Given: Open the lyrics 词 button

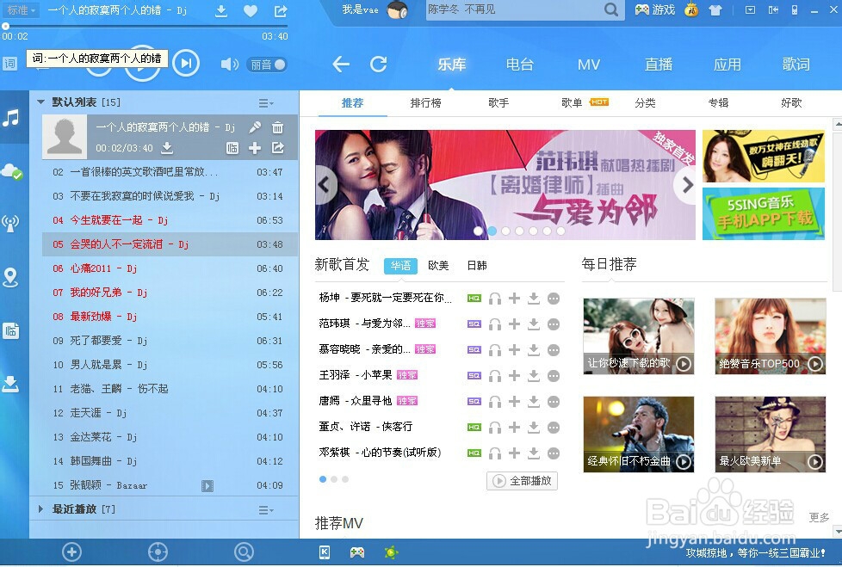Looking at the screenshot, I should coord(10,64).
